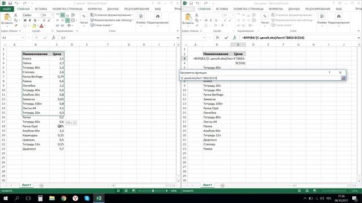This screenshot has width=362, height=203.
Task: Click expand-dialog icon in Аргументы функции box
Action: pyautogui.click(x=343, y=78)
